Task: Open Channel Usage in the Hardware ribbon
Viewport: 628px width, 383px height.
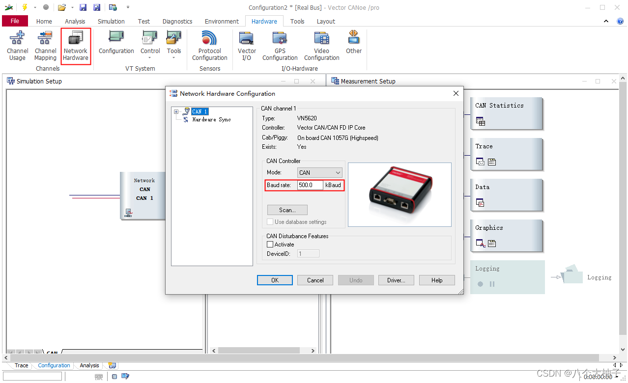Action: click(x=17, y=46)
